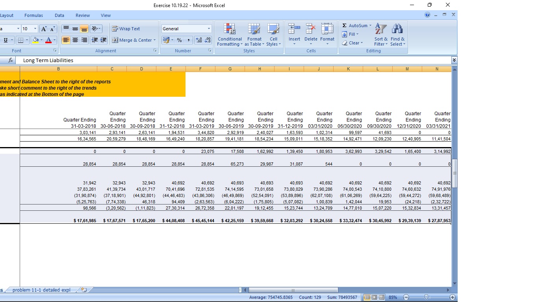Open the Find & Select tool
Screen dimensions: 538x302
(397, 35)
